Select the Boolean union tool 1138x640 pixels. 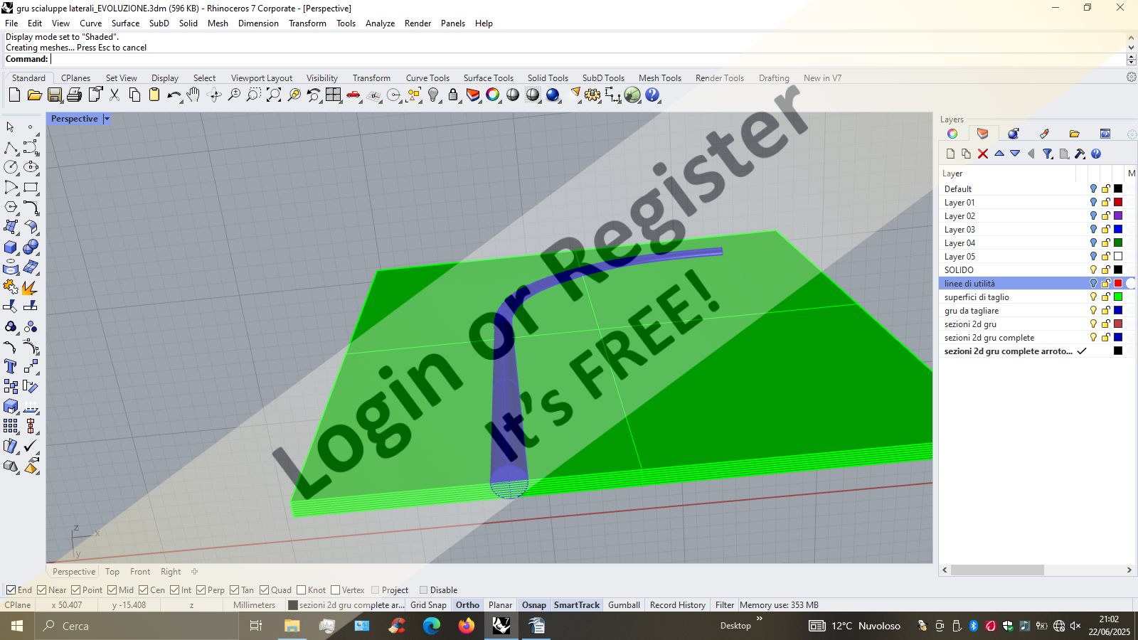click(31, 247)
